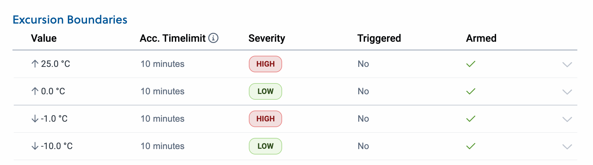Click the Triggered column header
Viewport: 593px width, 165px height.
click(379, 38)
